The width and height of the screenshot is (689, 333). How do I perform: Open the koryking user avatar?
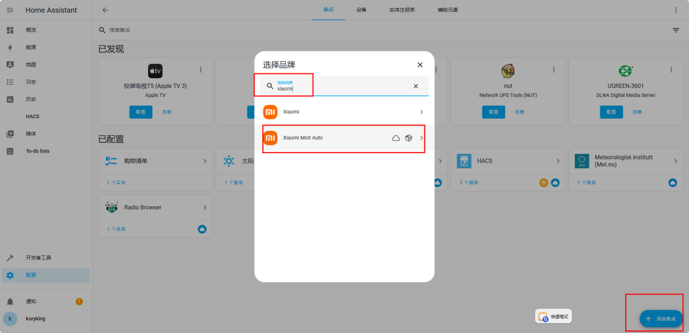(10, 319)
